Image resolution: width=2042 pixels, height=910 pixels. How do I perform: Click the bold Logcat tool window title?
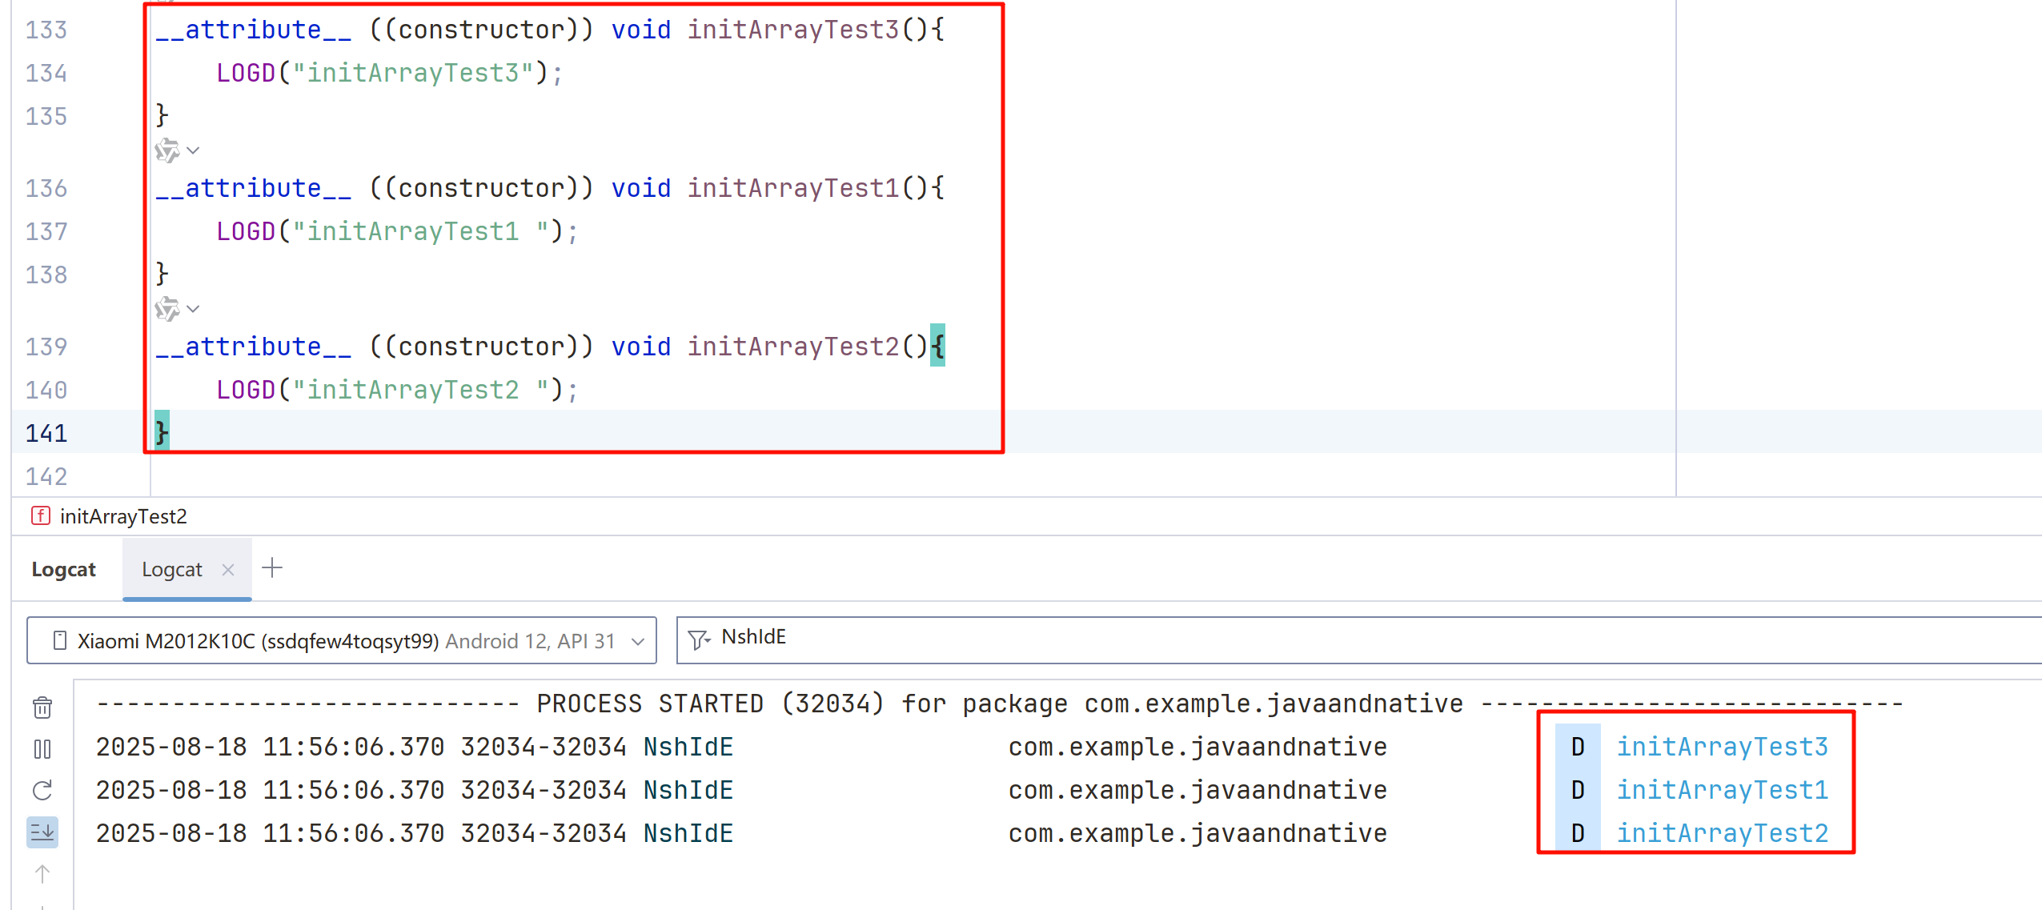point(63,569)
